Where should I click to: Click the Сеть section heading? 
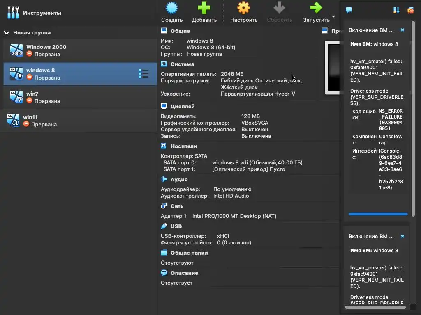(x=177, y=206)
